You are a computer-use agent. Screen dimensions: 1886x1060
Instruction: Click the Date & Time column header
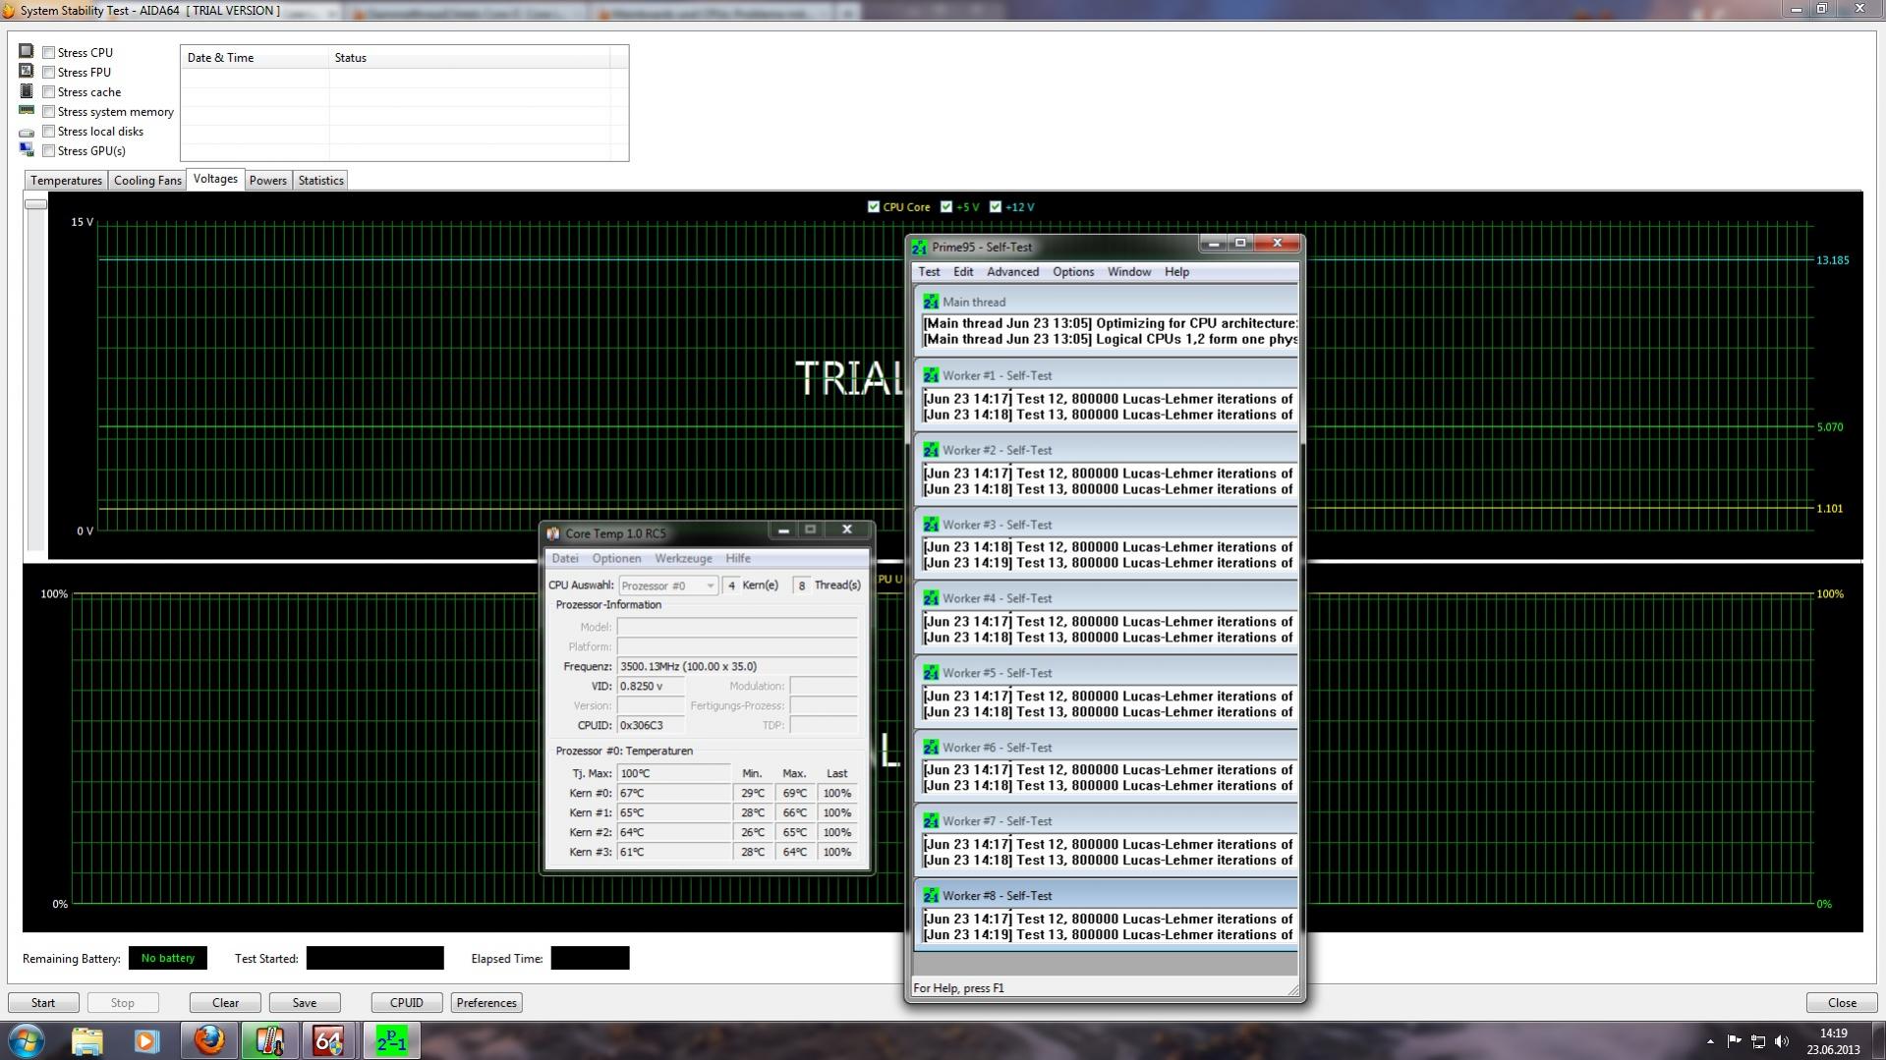(x=255, y=58)
